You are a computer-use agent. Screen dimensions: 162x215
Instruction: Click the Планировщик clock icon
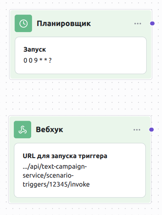click(x=23, y=24)
